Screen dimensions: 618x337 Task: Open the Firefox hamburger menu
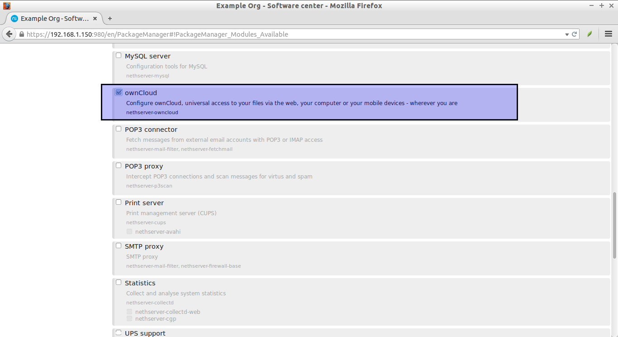click(608, 34)
